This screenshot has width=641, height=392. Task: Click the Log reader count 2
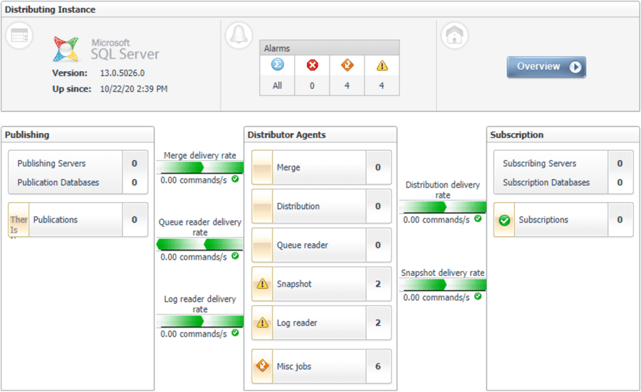[x=378, y=322]
